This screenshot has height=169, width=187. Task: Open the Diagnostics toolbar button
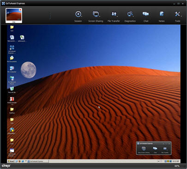click(130, 17)
